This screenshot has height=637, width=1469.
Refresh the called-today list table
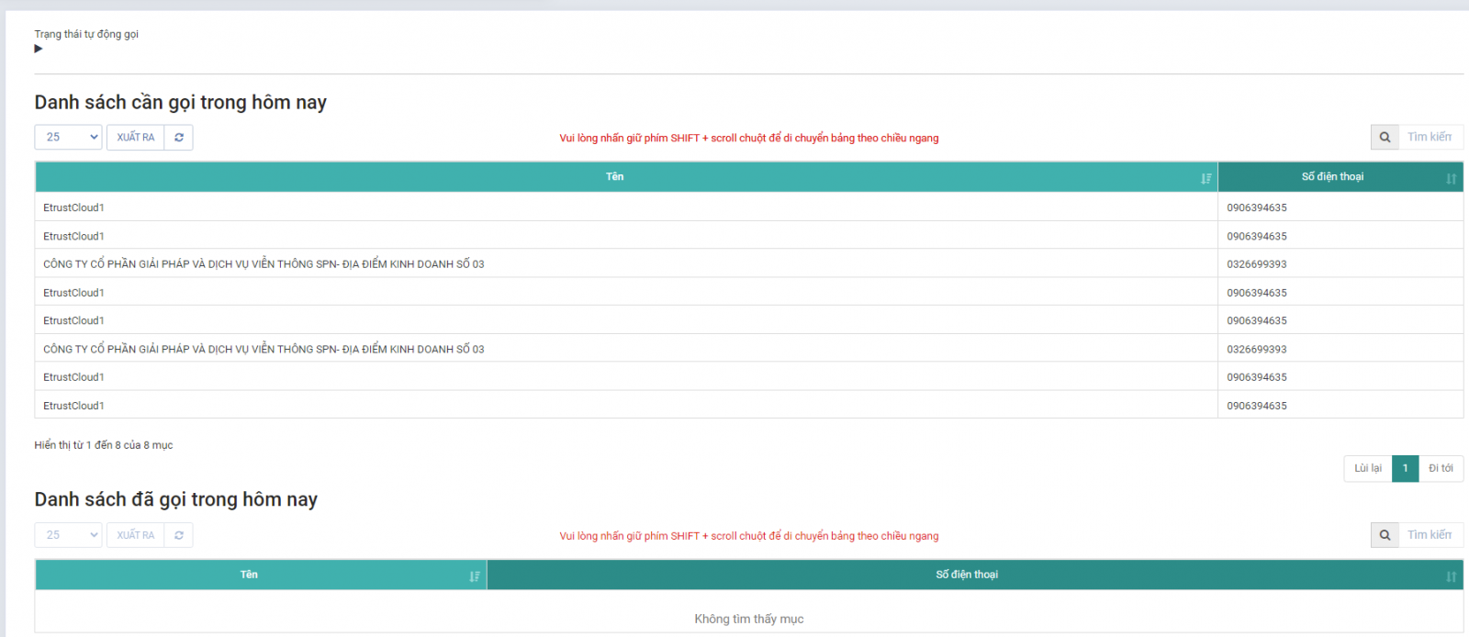pos(179,535)
